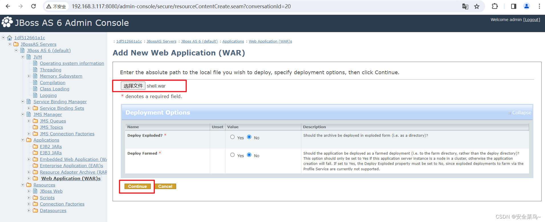Click the JBoss logo icon in header
The width and height of the screenshot is (545, 222).
7,22
